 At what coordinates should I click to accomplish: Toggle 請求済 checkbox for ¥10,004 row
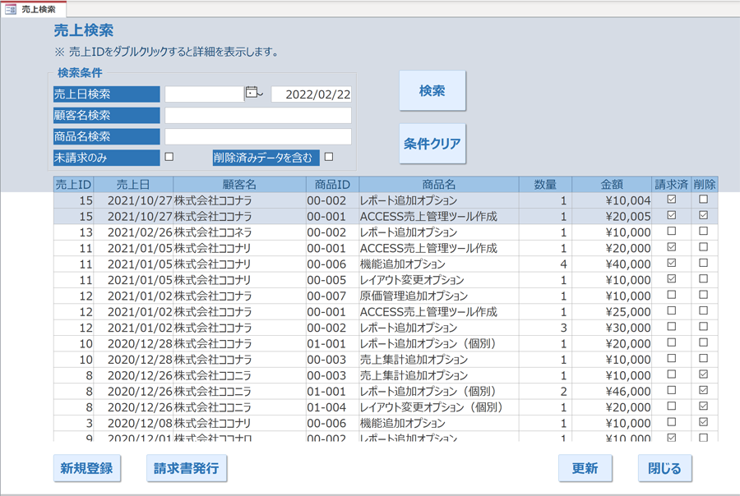pyautogui.click(x=672, y=199)
